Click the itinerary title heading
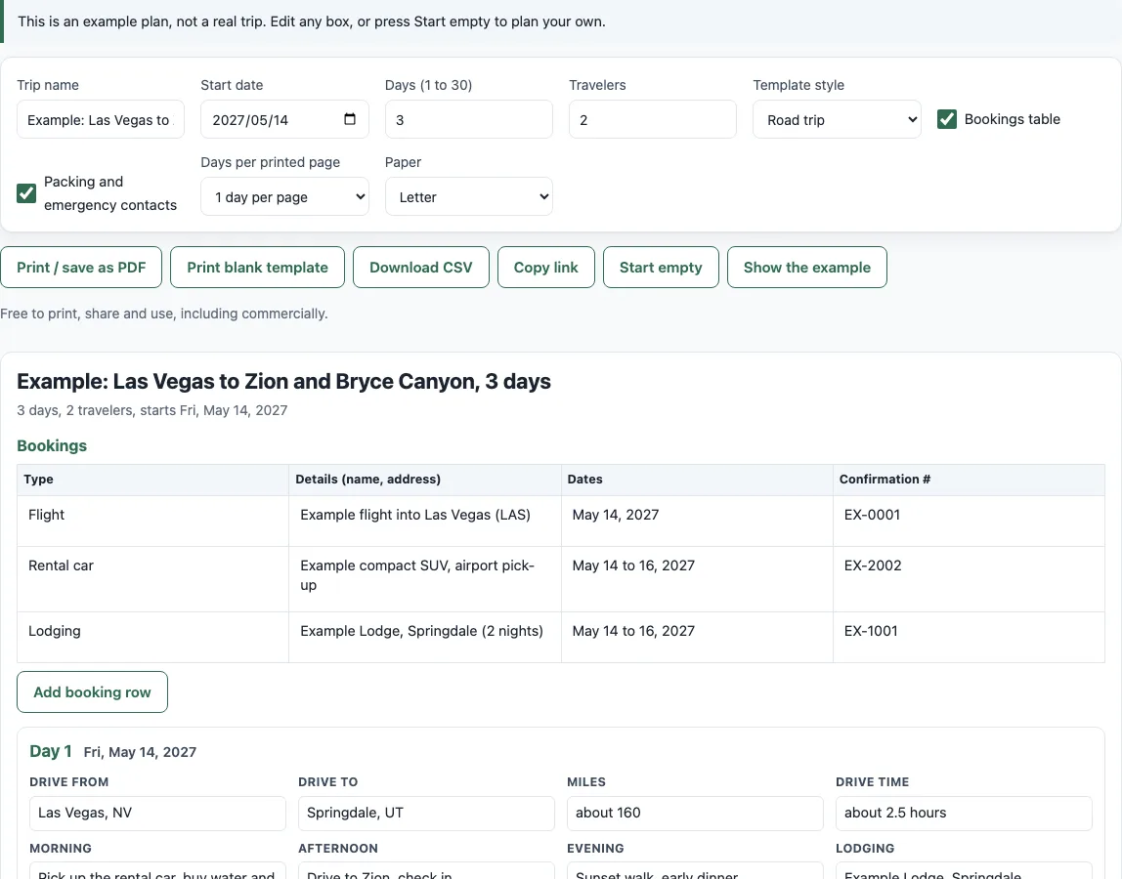The image size is (1122, 879). coord(284,381)
